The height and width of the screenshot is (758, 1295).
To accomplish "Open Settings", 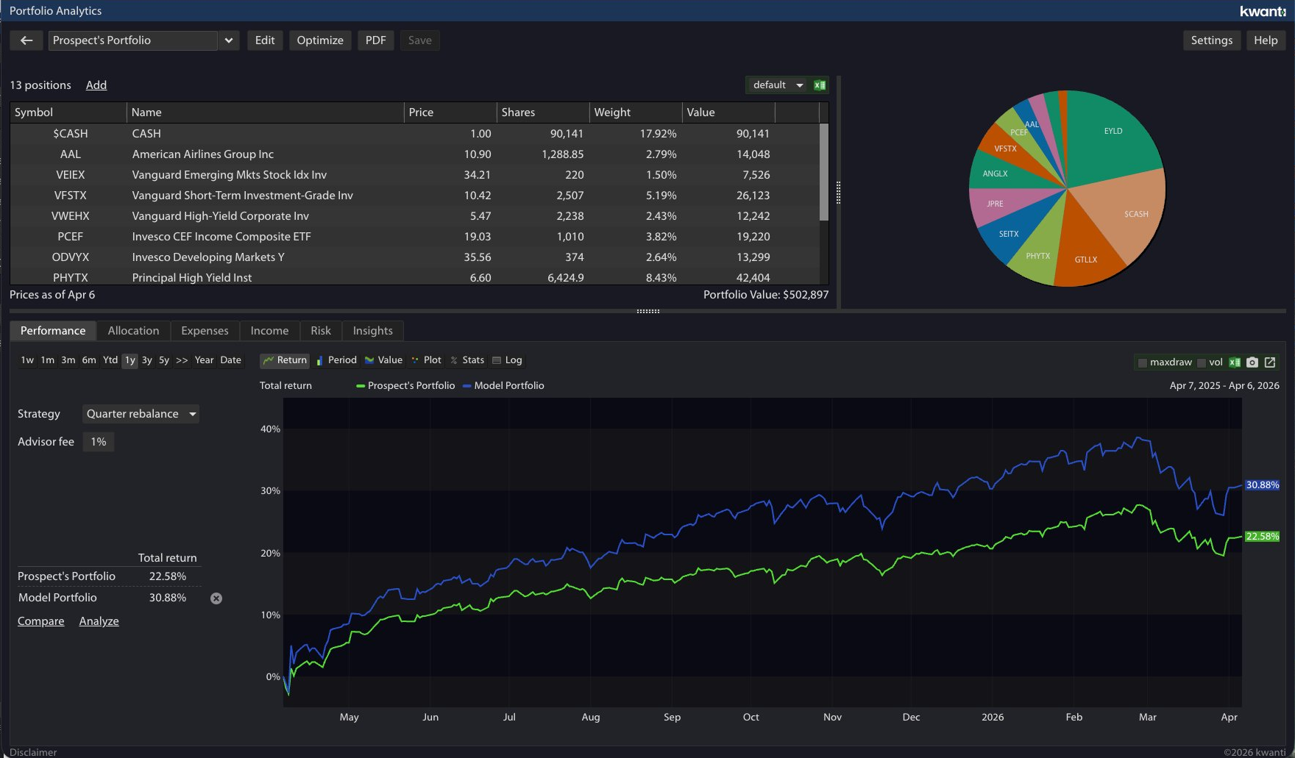I will coord(1212,40).
